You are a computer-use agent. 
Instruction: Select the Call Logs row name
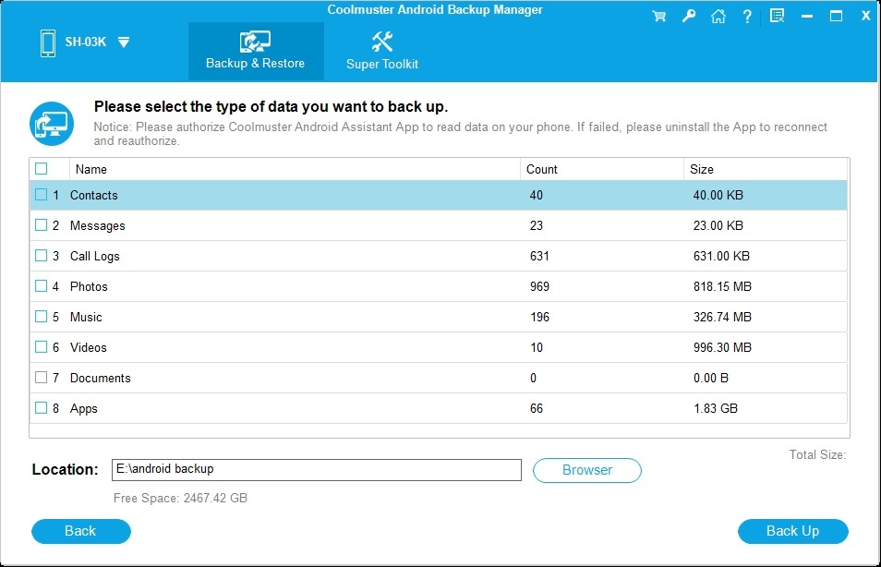tap(95, 256)
